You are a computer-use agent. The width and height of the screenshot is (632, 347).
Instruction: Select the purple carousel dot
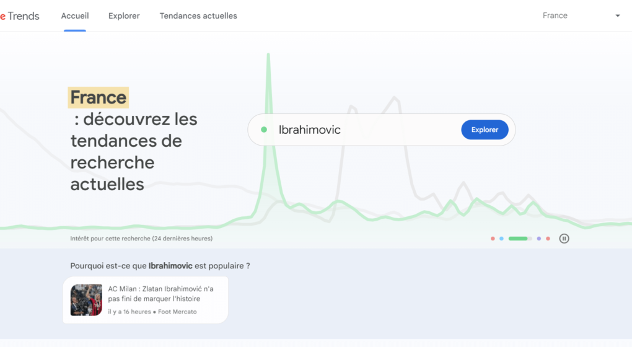539,239
